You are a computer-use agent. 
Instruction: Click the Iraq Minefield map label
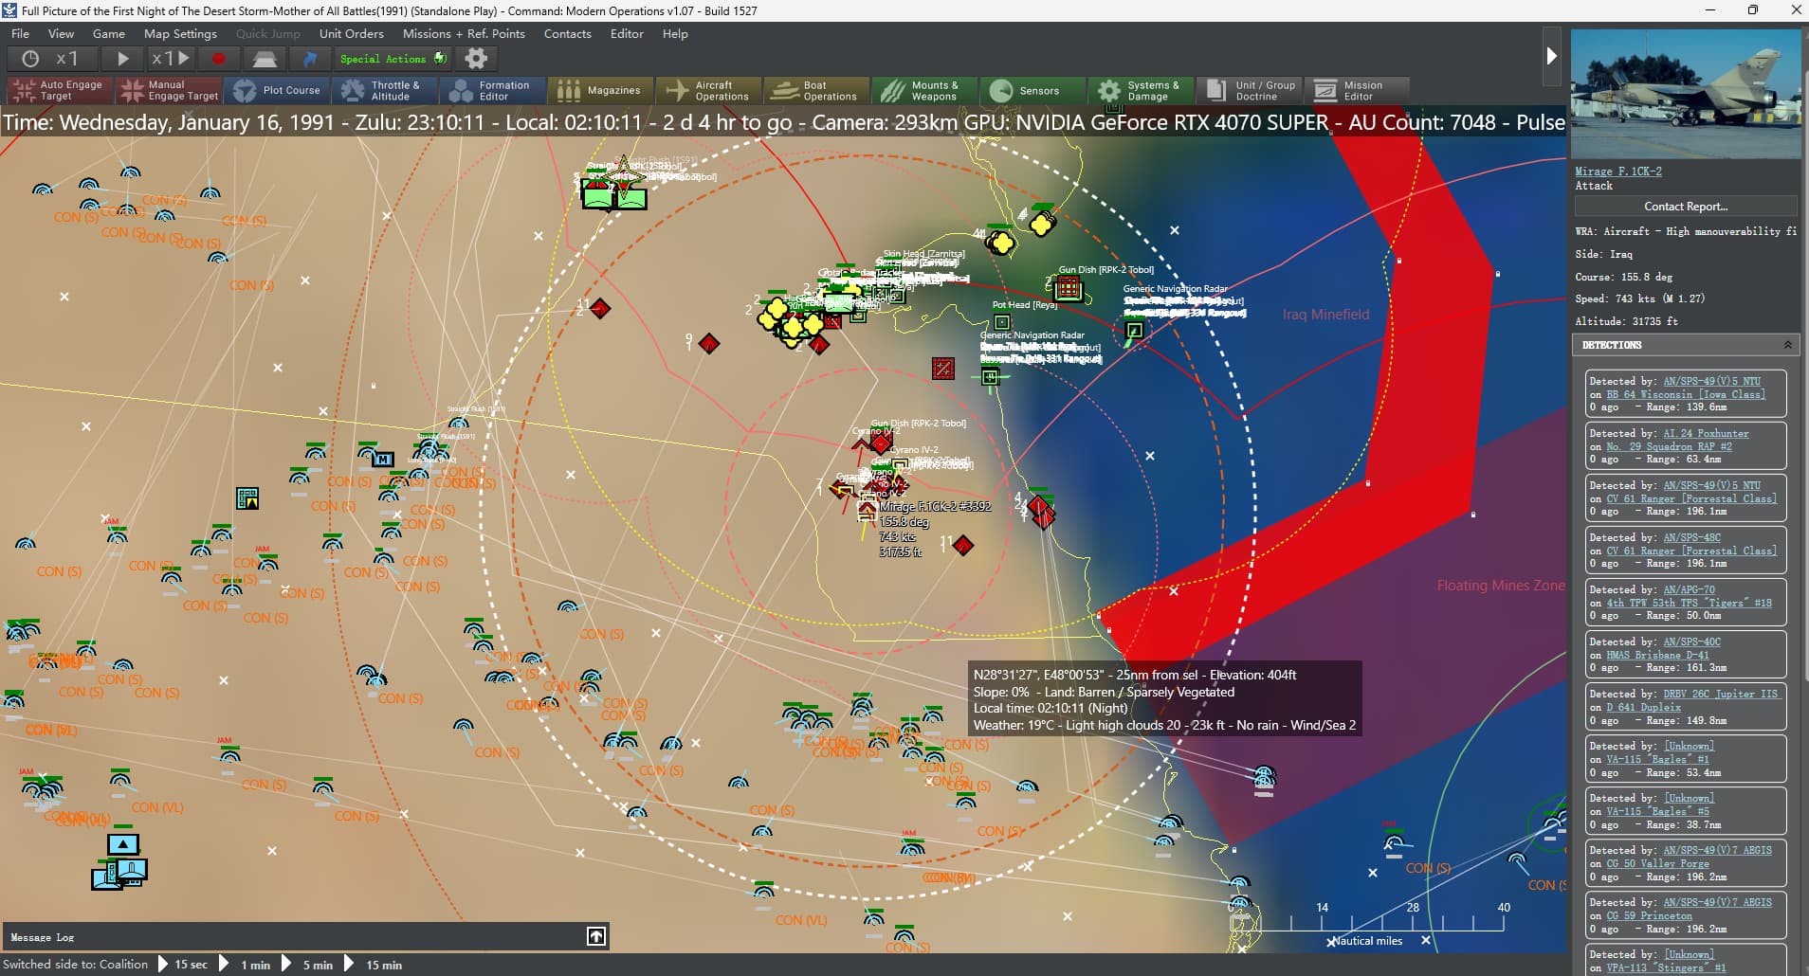coord(1325,315)
